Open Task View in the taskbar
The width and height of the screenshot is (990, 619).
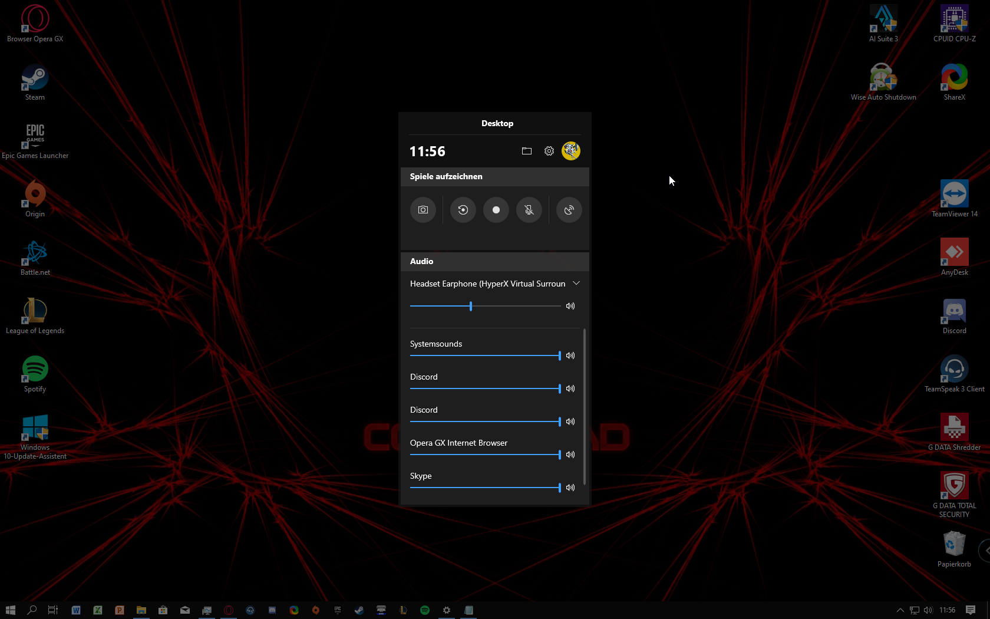tap(53, 610)
